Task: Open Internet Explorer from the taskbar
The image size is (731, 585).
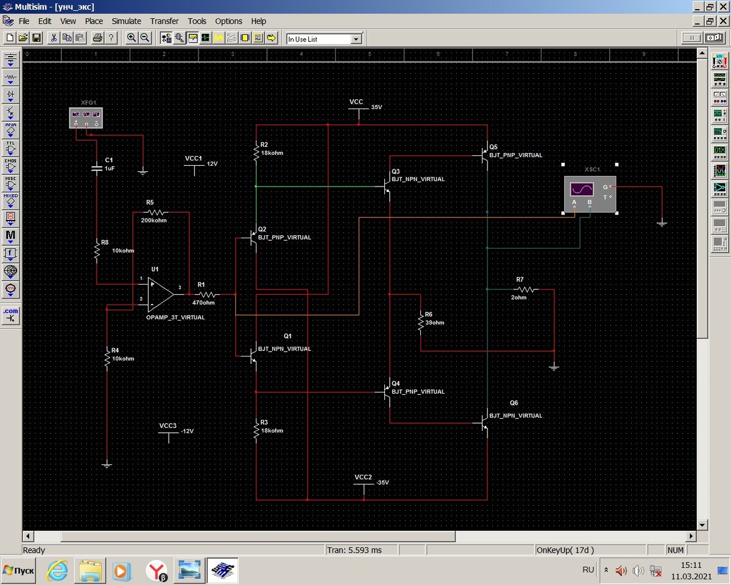Action: click(x=58, y=571)
